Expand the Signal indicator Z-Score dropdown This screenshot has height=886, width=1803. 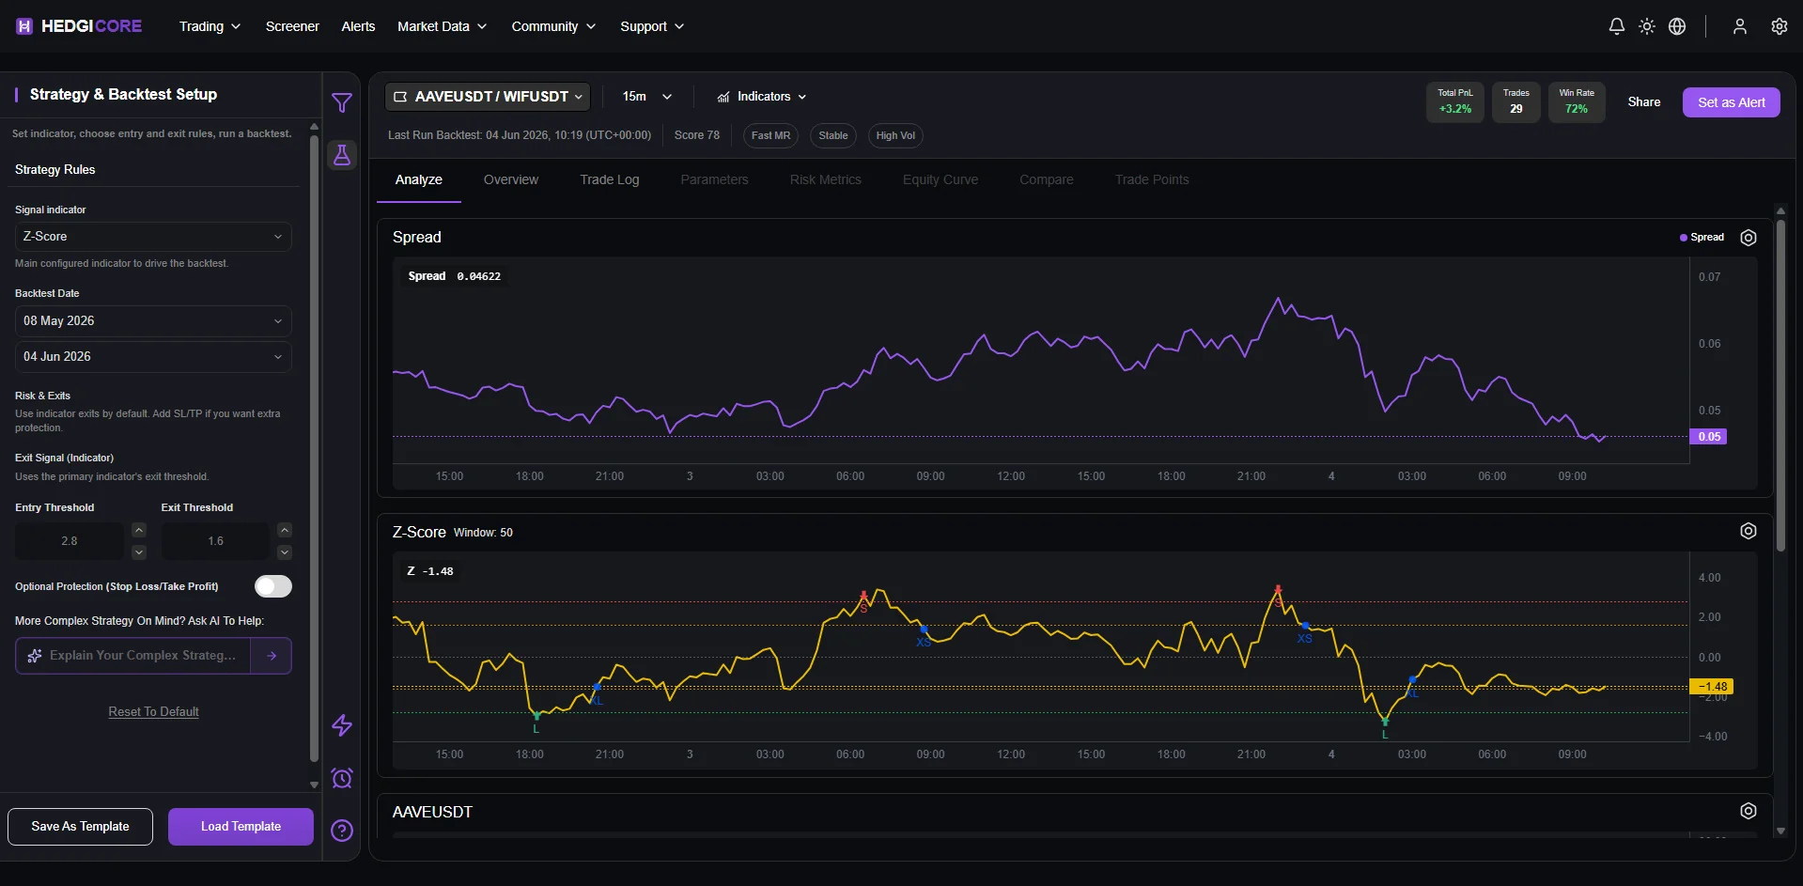pos(153,237)
